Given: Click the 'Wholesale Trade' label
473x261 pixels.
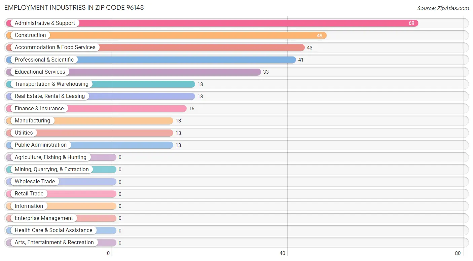Looking at the screenshot, I should (35, 182).
